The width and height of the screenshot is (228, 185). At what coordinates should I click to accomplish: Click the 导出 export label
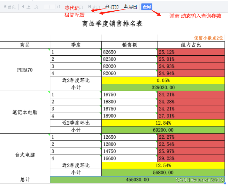click(133, 7)
